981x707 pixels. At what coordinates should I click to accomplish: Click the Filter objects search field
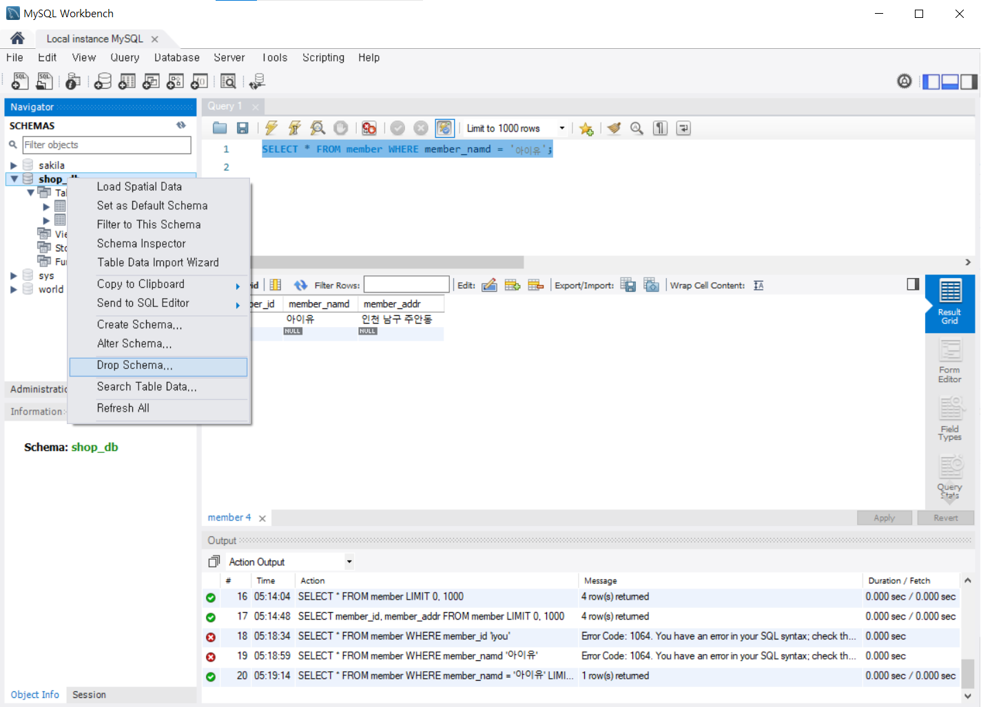click(x=107, y=145)
